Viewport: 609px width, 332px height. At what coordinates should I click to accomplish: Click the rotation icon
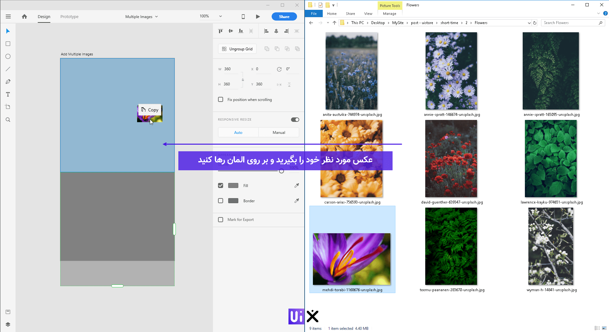(x=279, y=69)
